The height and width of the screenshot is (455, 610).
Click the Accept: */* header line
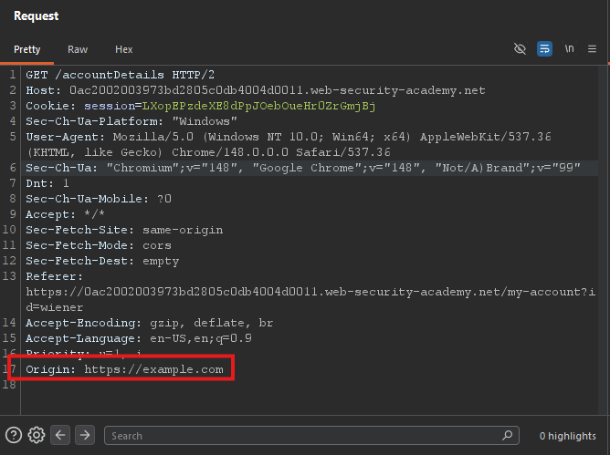point(66,214)
